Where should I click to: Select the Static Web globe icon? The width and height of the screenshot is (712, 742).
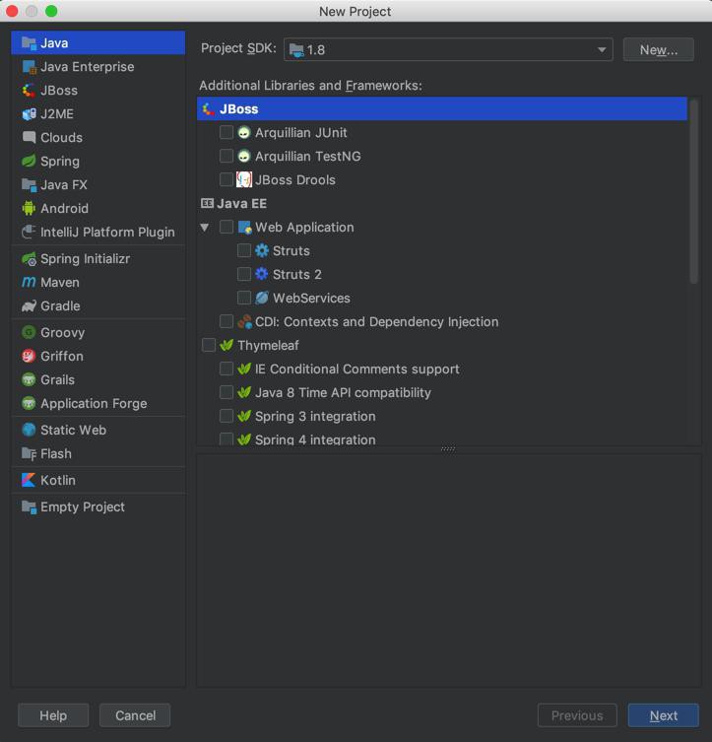pos(29,431)
